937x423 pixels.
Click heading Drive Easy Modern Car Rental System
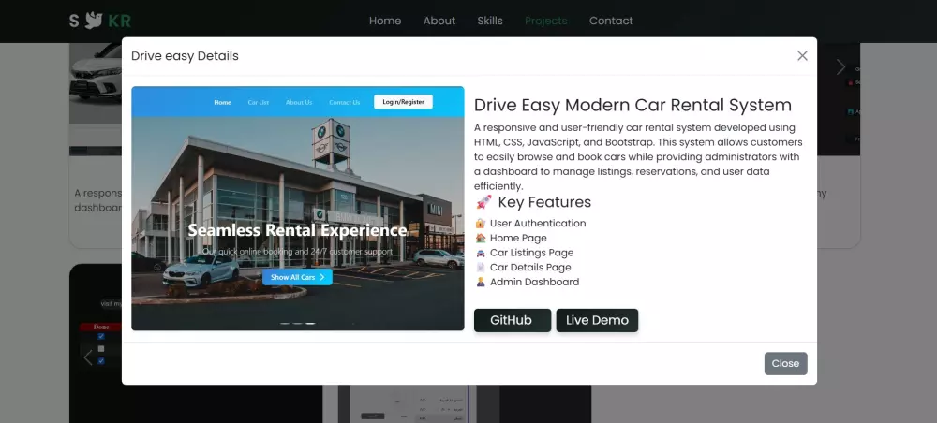[x=632, y=105]
